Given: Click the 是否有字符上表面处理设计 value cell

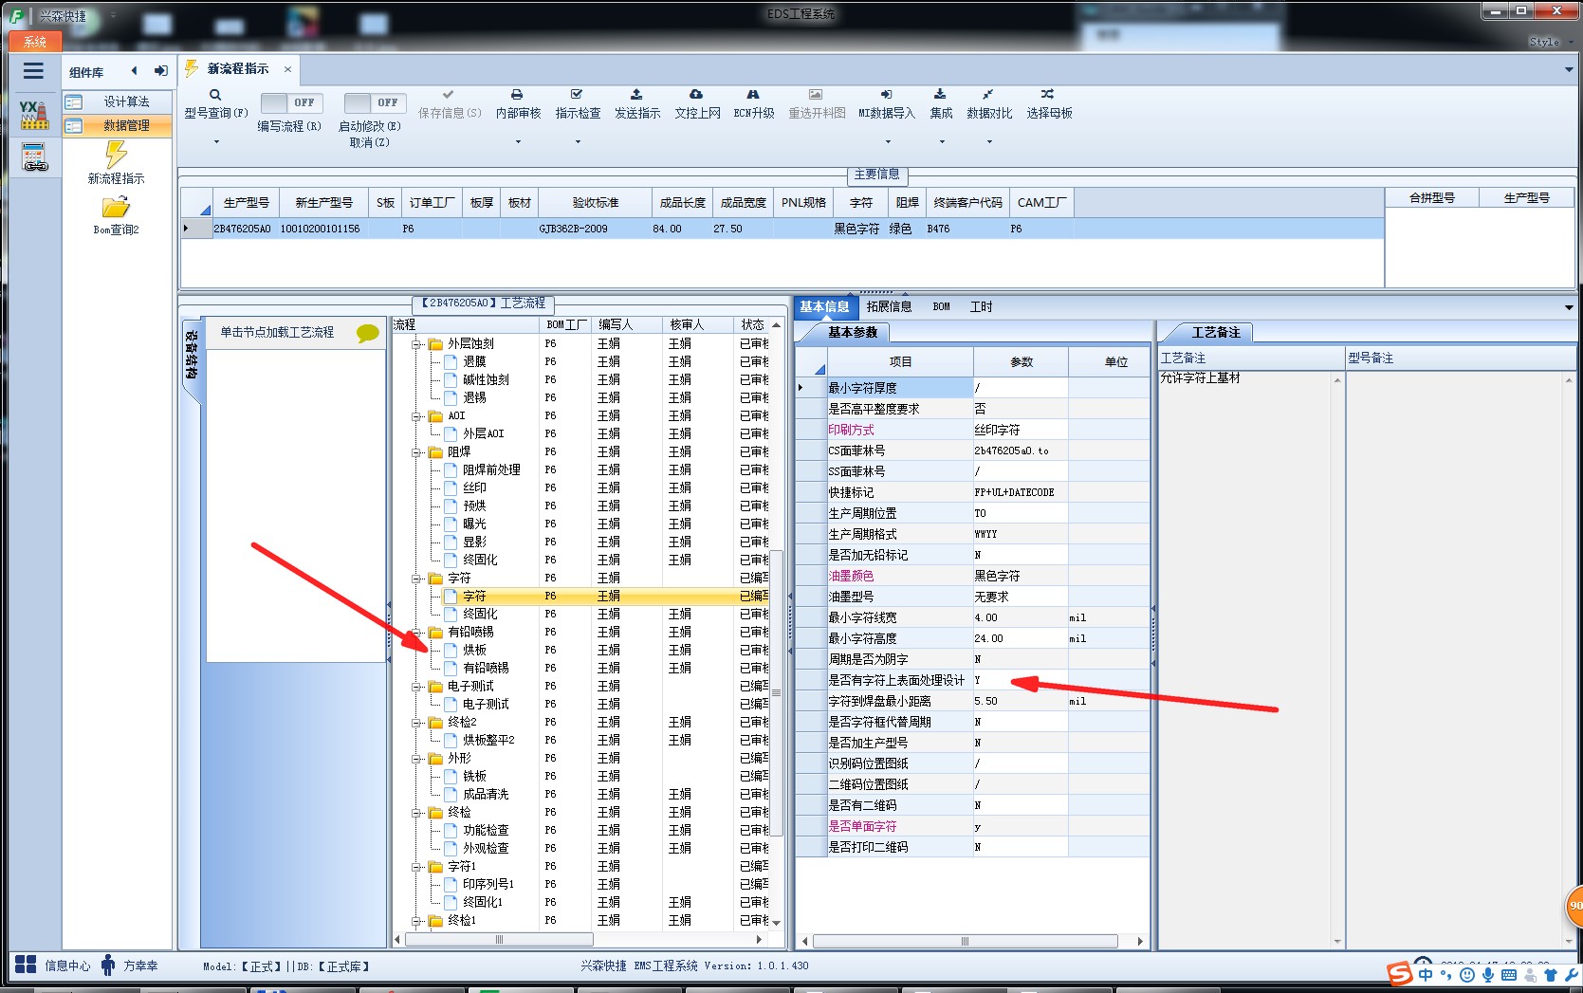Looking at the screenshot, I should (x=1021, y=680).
